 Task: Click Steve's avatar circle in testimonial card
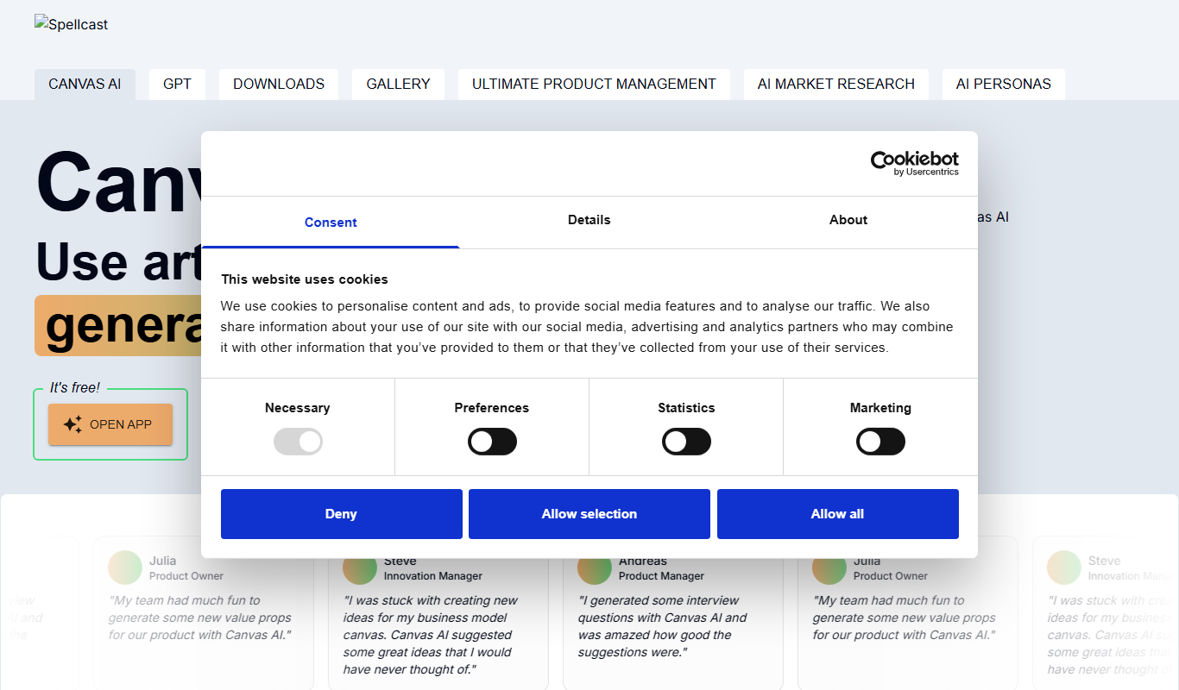click(359, 568)
